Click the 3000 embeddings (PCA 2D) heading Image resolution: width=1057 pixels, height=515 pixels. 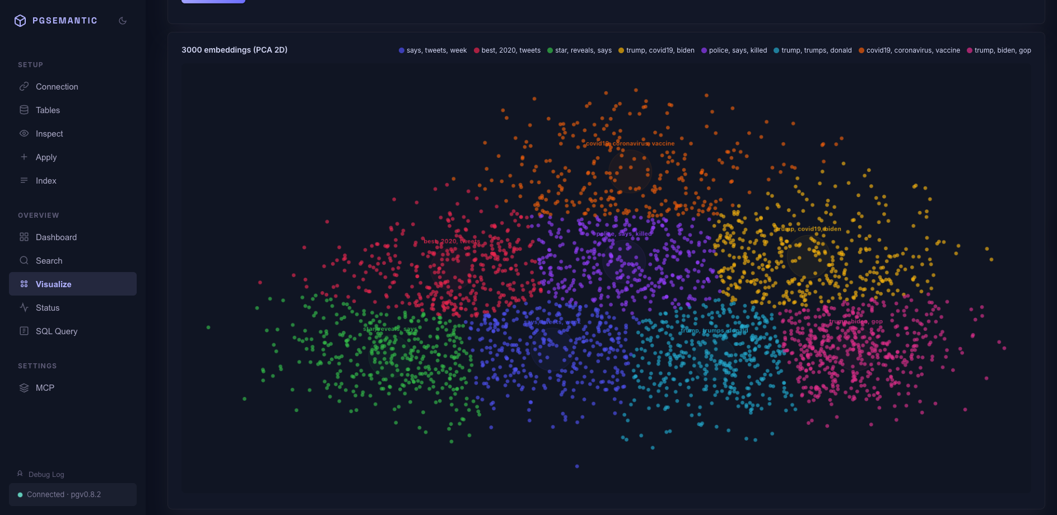[234, 50]
